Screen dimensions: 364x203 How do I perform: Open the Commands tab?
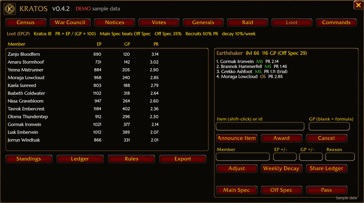336,22
